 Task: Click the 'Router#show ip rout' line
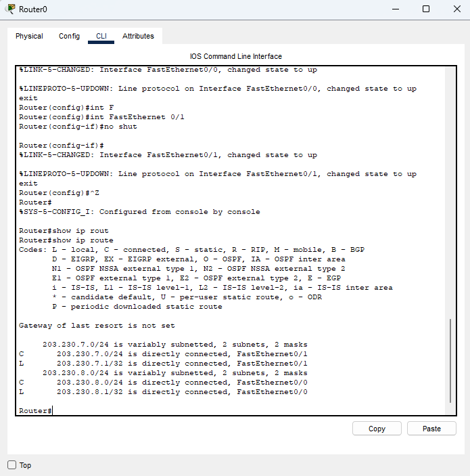(64, 231)
